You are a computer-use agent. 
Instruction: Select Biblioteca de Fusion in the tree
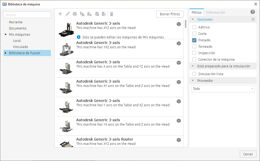pyautogui.click(x=25, y=53)
